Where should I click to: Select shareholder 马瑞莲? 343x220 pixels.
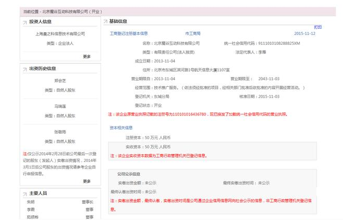(x=60, y=106)
